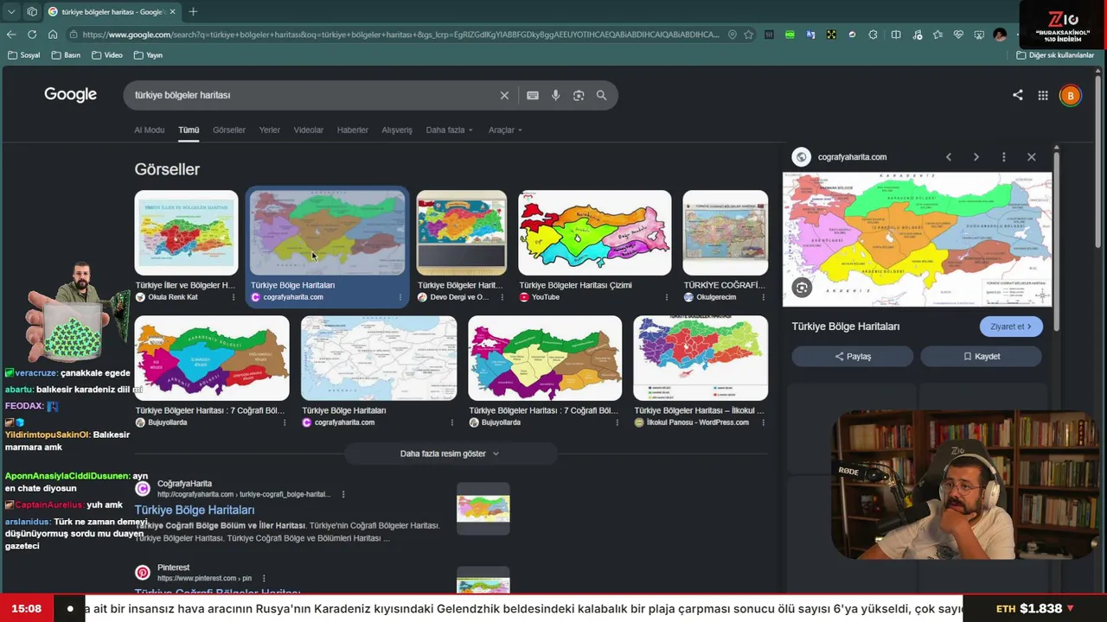
Task: Click the Kaydet button in preview
Action: 981,356
